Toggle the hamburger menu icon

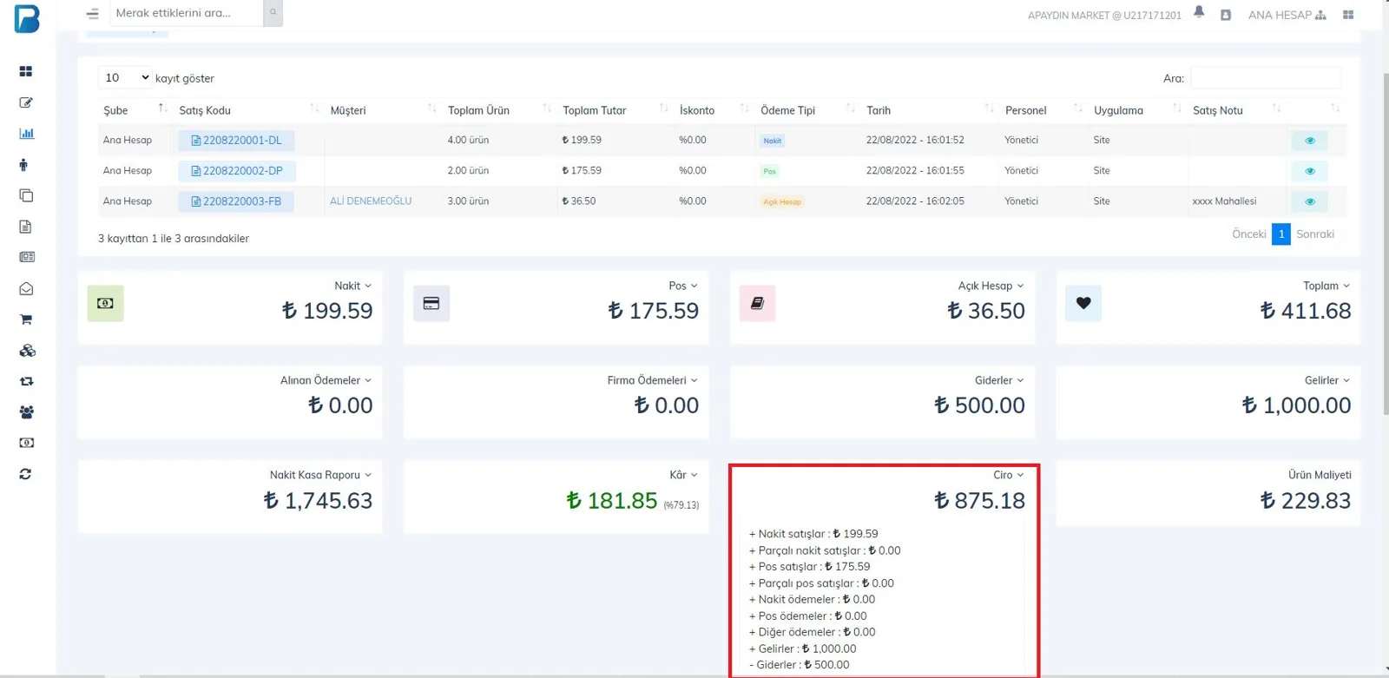92,13
